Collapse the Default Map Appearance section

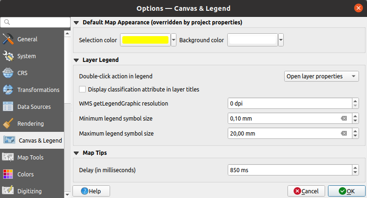tap(77, 23)
